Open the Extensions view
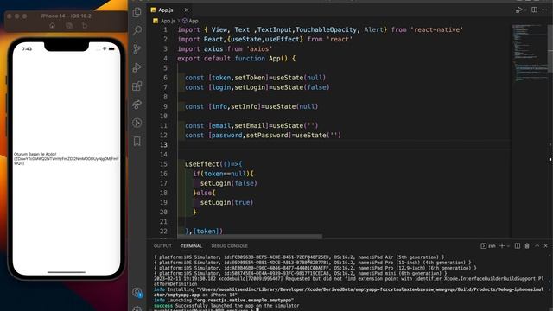 pyautogui.click(x=137, y=86)
